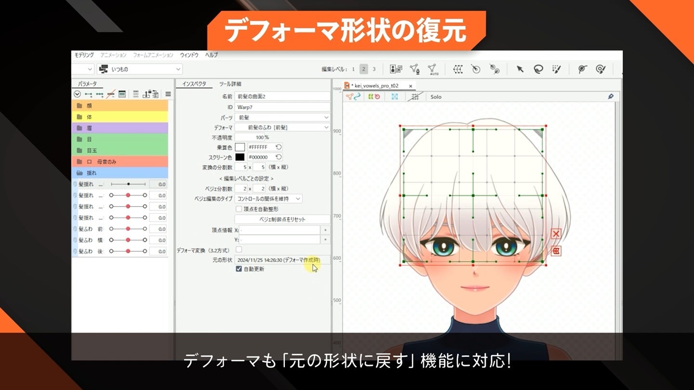Open the parameter panel hamburger menu
The height and width of the screenshot is (390, 694).
[x=168, y=94]
